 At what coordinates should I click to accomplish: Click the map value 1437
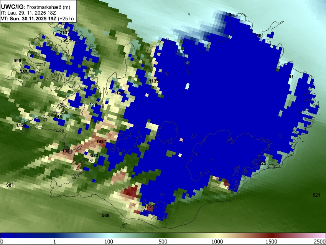(x=101, y=142)
